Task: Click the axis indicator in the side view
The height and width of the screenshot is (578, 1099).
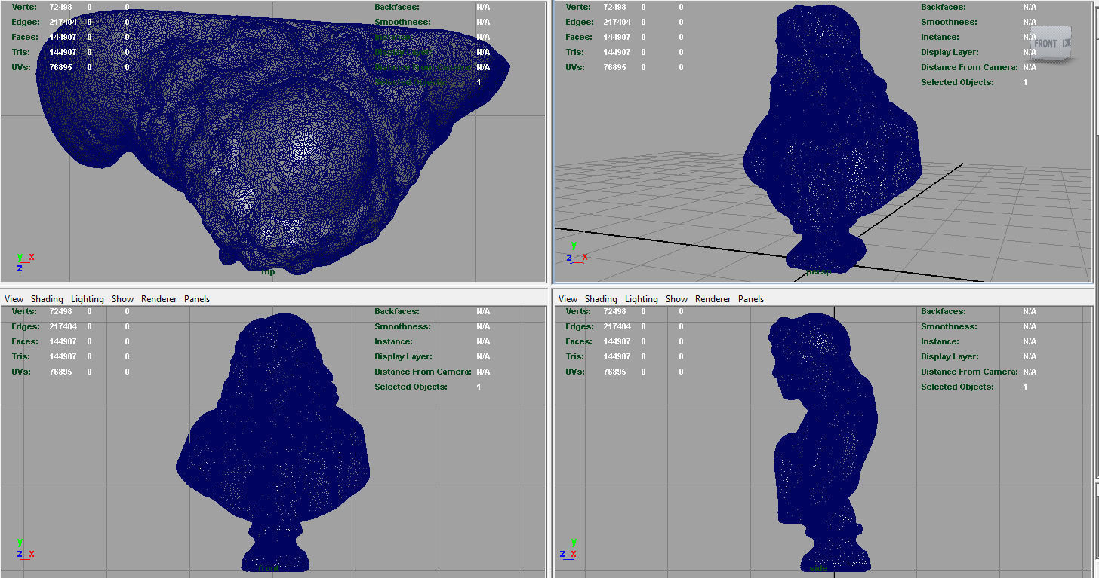Action: [569, 549]
